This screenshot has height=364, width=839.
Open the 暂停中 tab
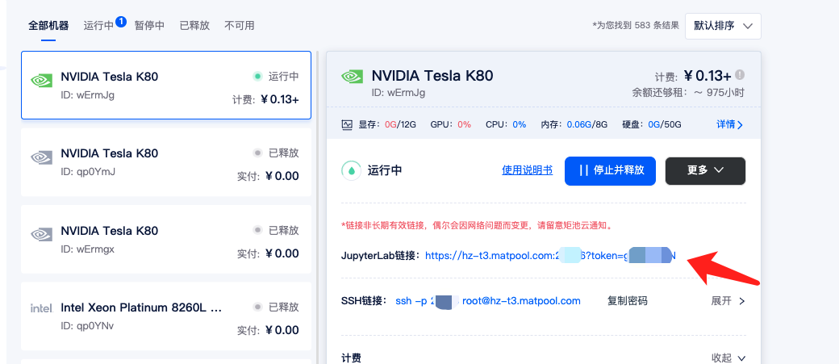click(x=149, y=26)
